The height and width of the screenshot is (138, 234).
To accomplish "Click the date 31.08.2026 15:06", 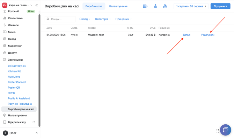I will coord(56,35).
